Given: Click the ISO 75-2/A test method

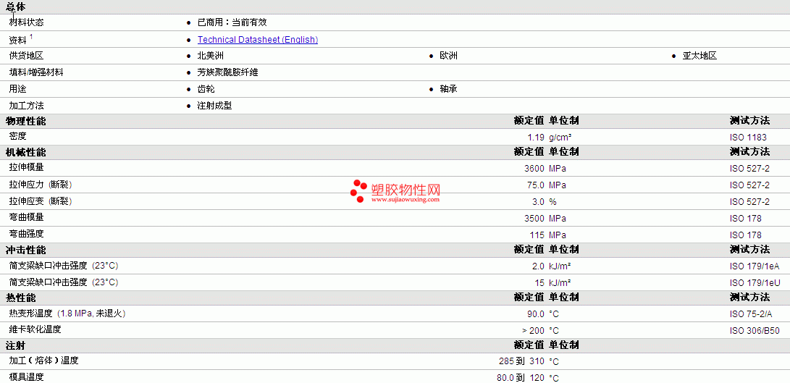Looking at the screenshot, I should (751, 314).
